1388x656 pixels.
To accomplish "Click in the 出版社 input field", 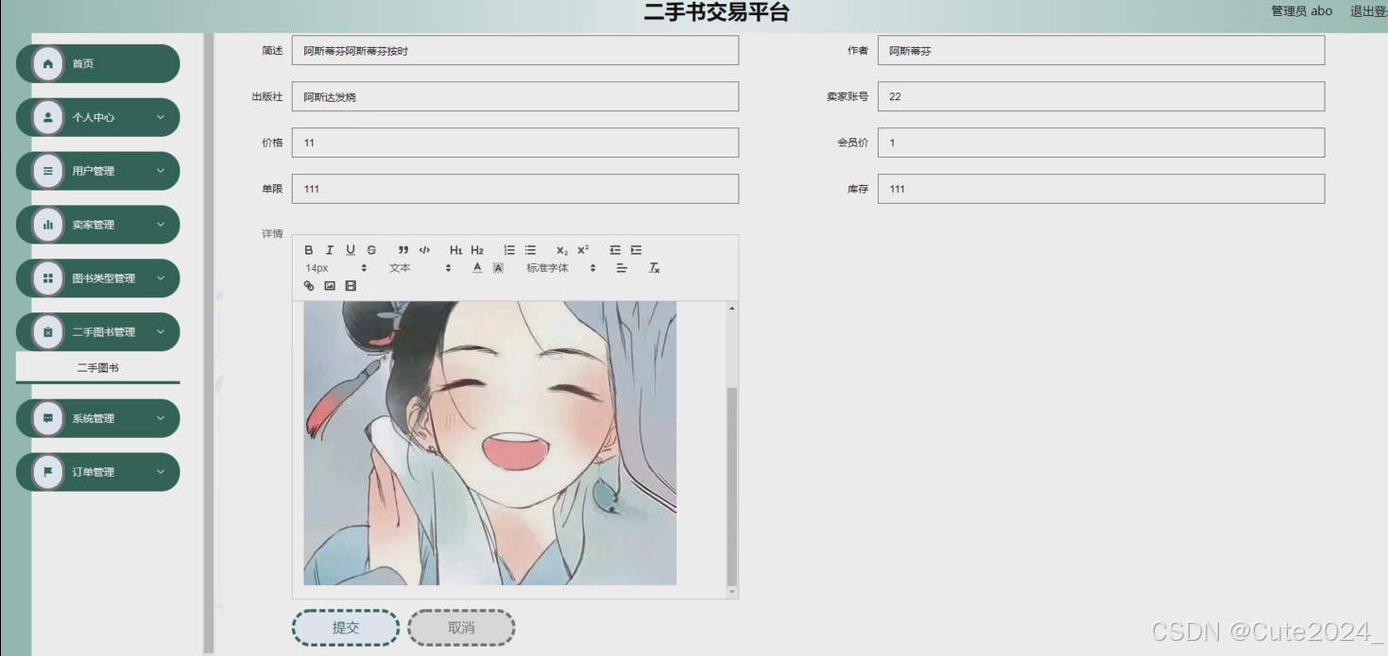I will [x=515, y=96].
